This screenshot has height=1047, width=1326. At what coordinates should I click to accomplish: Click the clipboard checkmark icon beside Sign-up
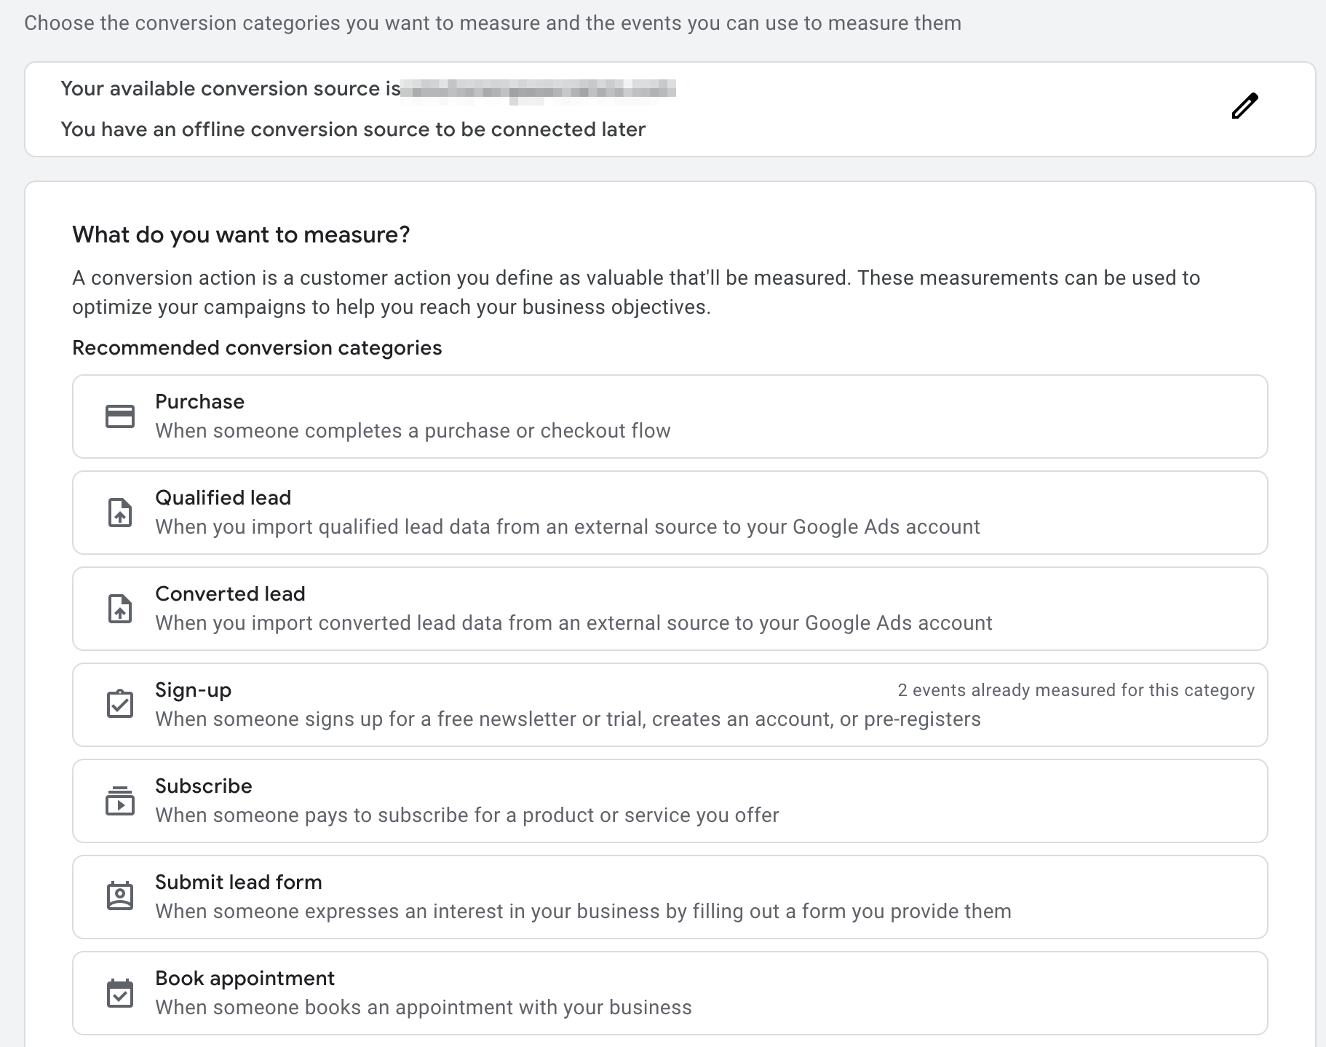120,704
